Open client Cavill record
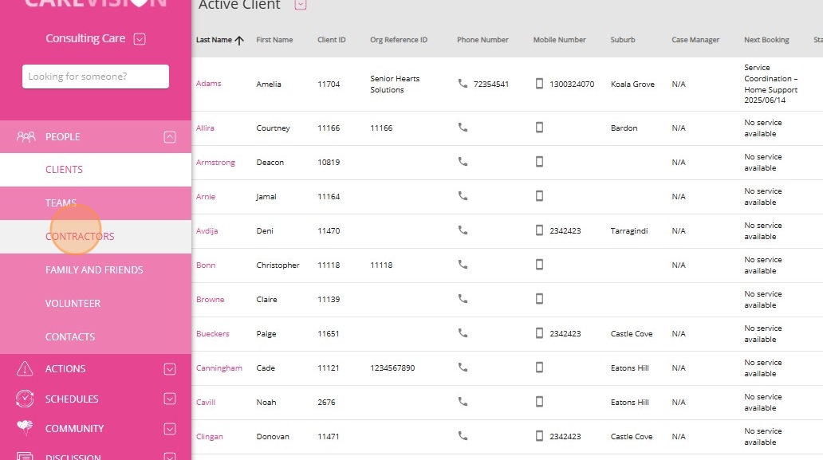823x460 pixels. click(205, 403)
